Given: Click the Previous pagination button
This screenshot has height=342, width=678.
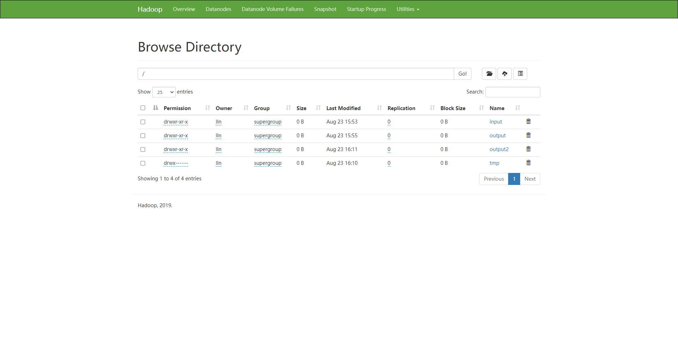Looking at the screenshot, I should (x=494, y=179).
